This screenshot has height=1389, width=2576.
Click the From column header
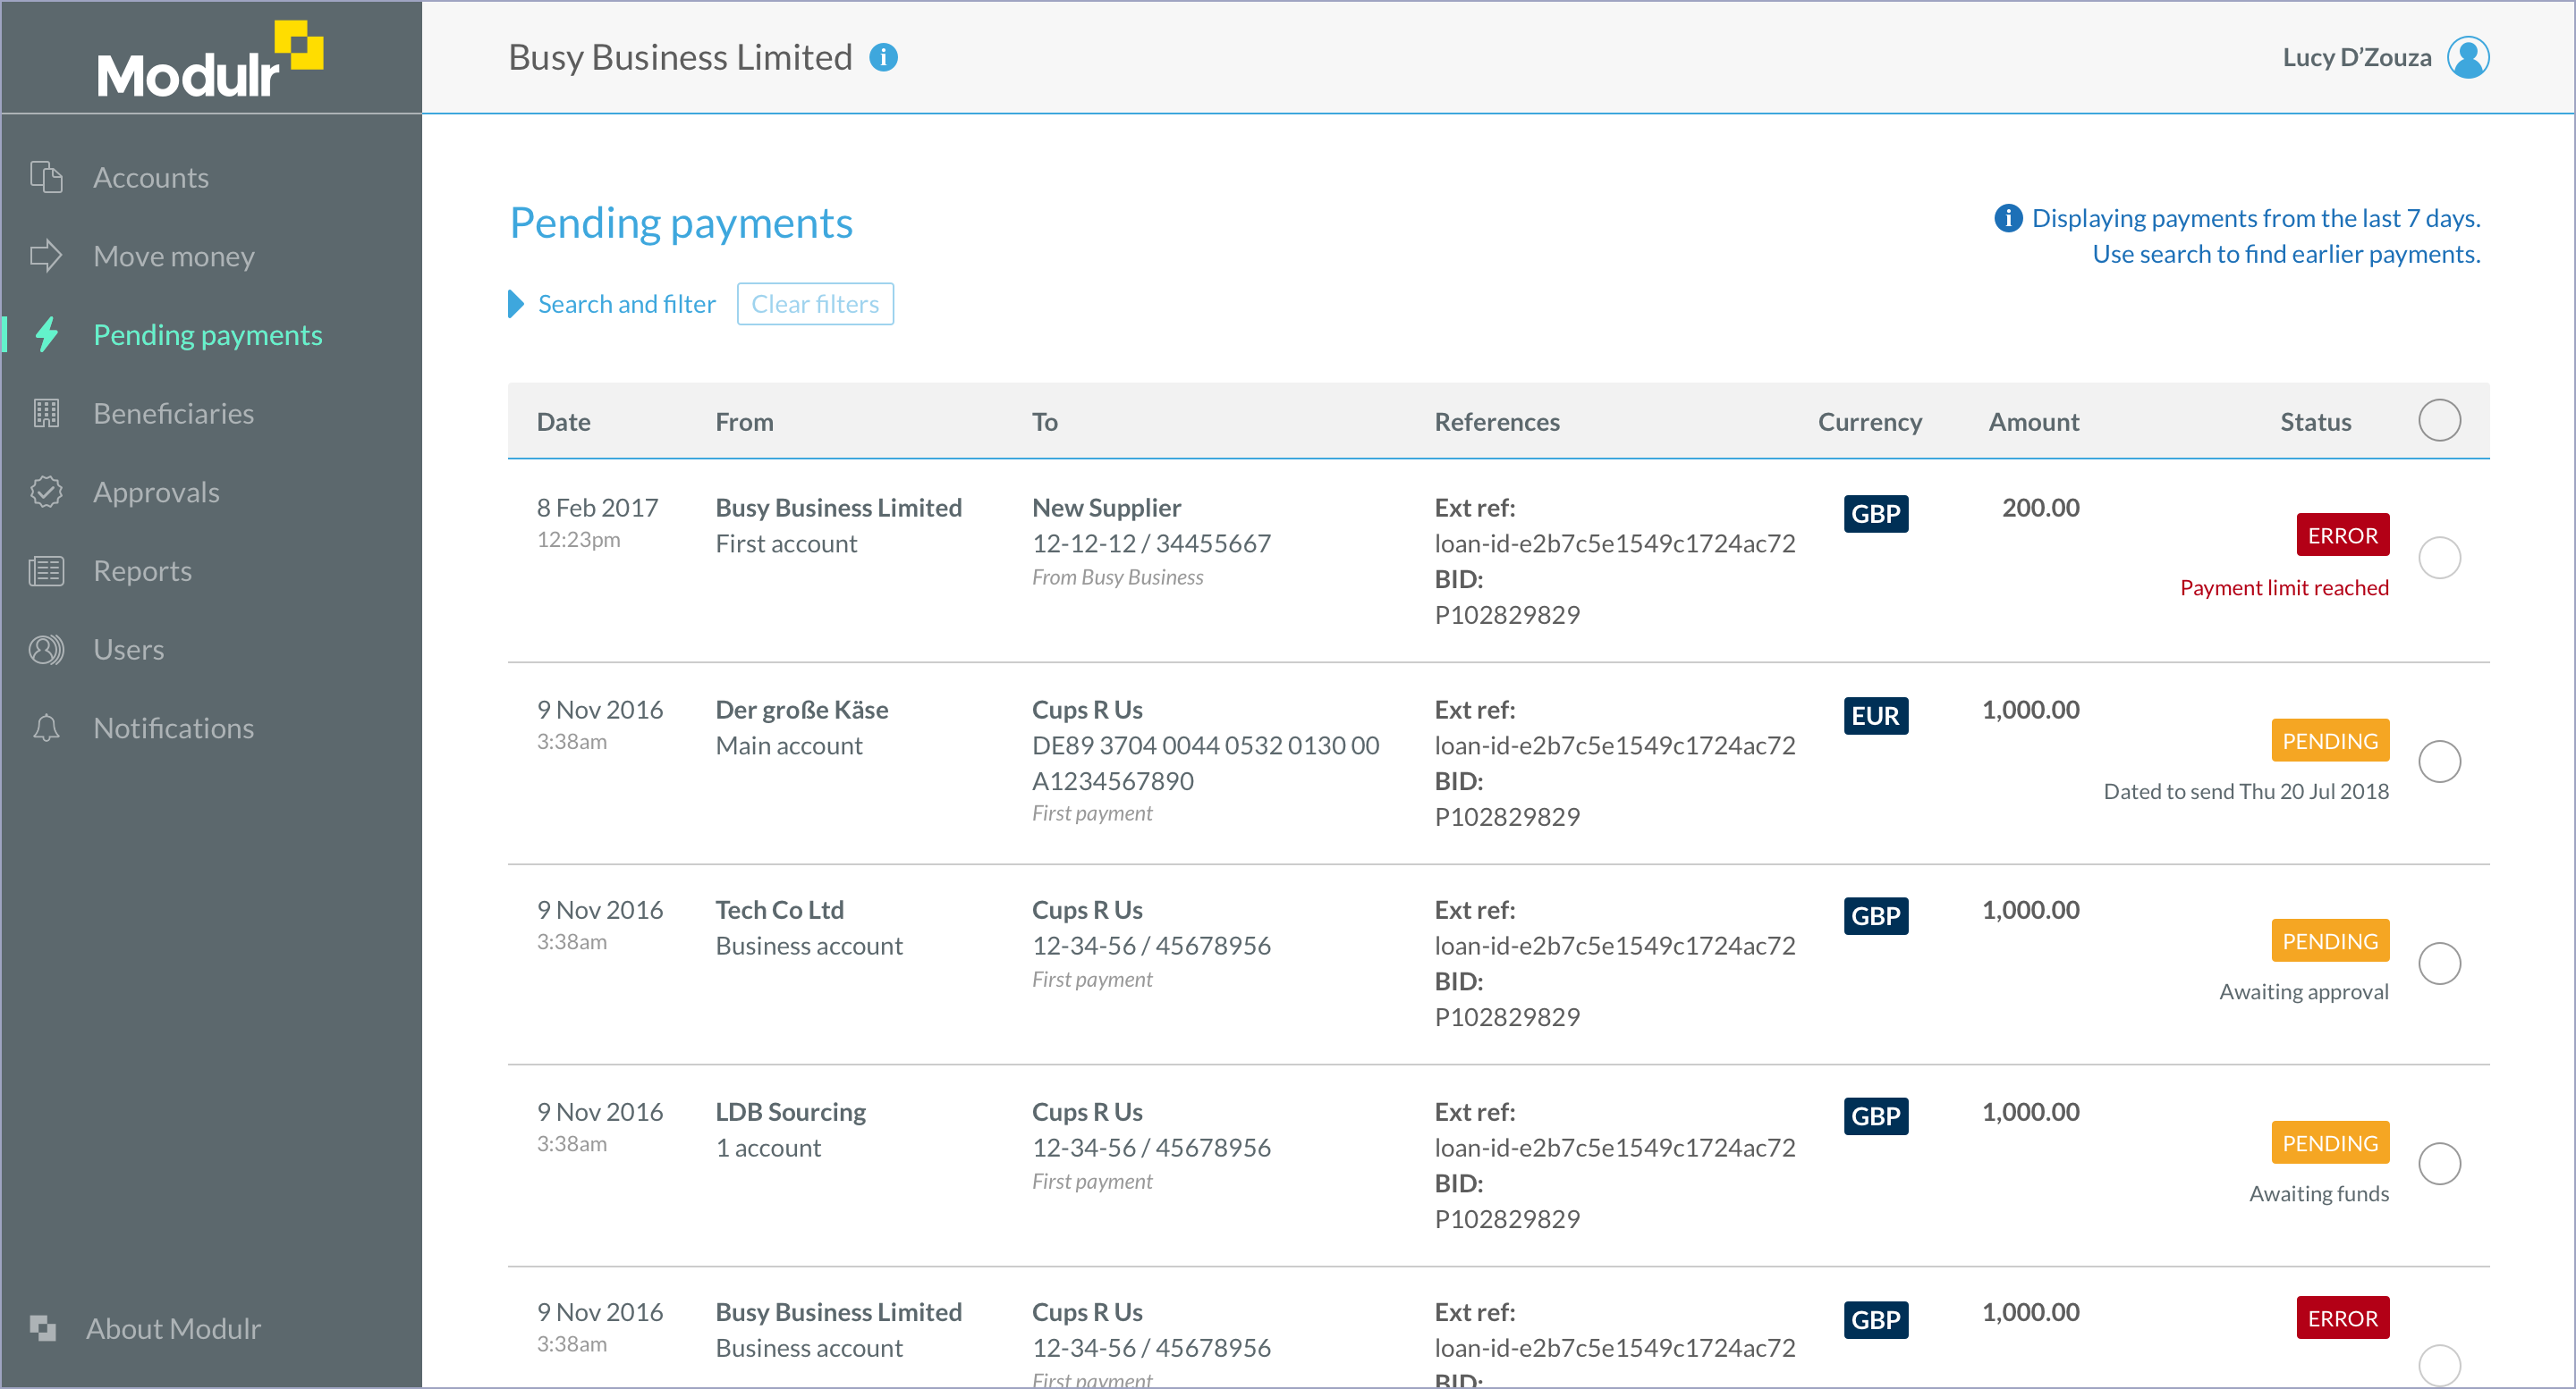tap(744, 422)
